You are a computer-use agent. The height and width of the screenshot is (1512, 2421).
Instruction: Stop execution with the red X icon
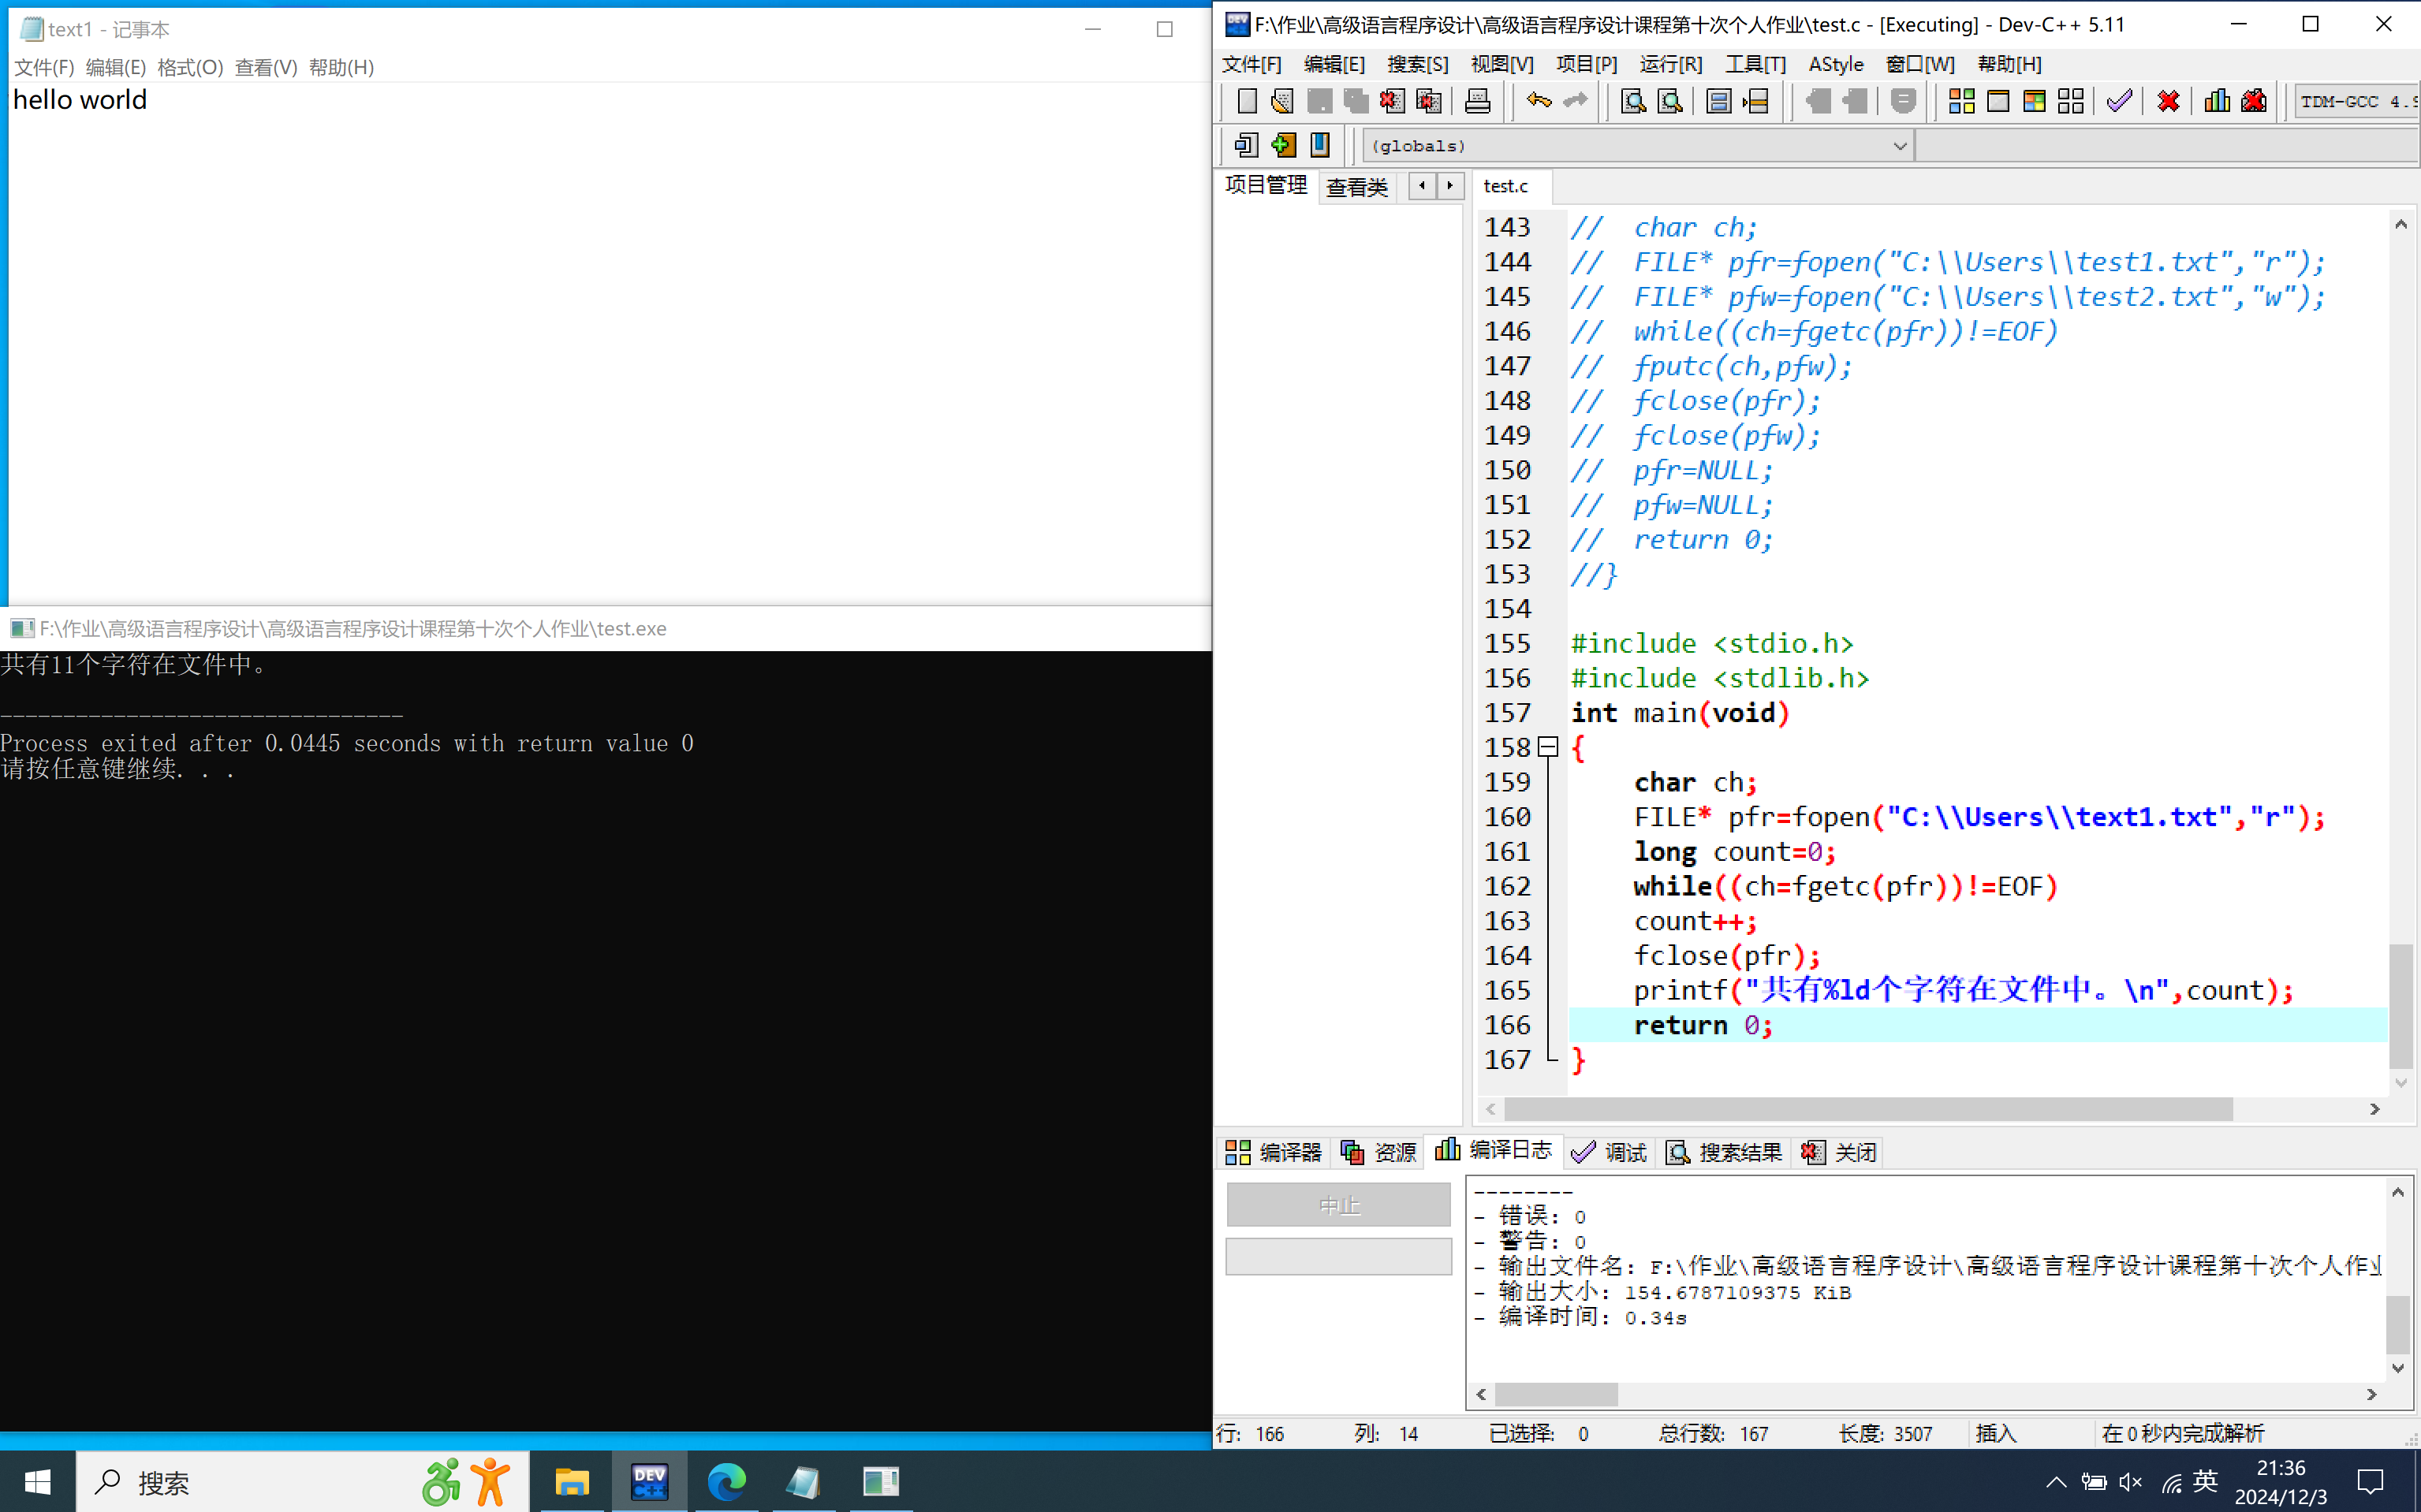[2168, 101]
